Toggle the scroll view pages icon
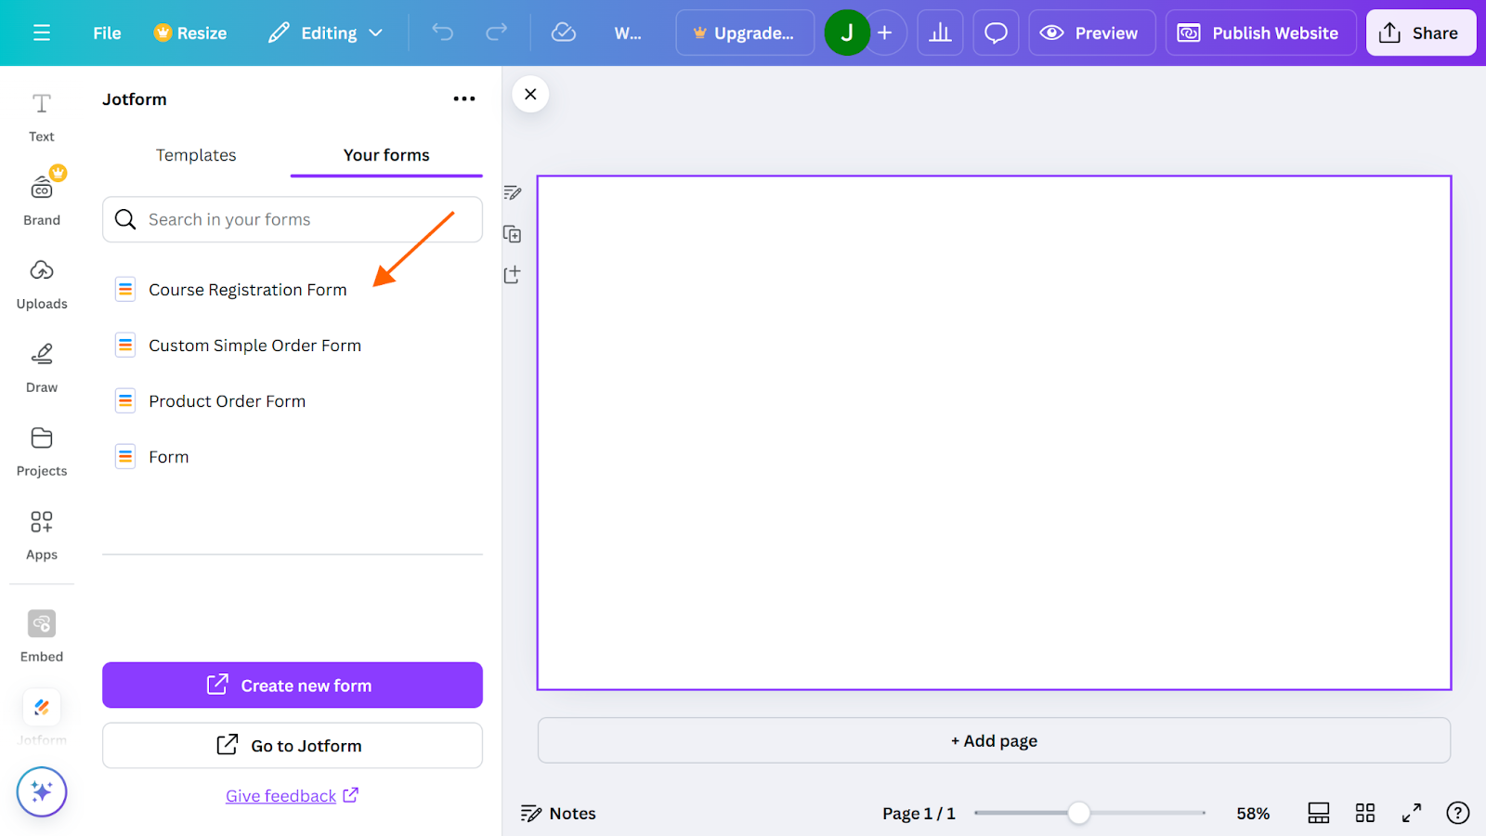The height and width of the screenshot is (836, 1486). click(x=1319, y=814)
